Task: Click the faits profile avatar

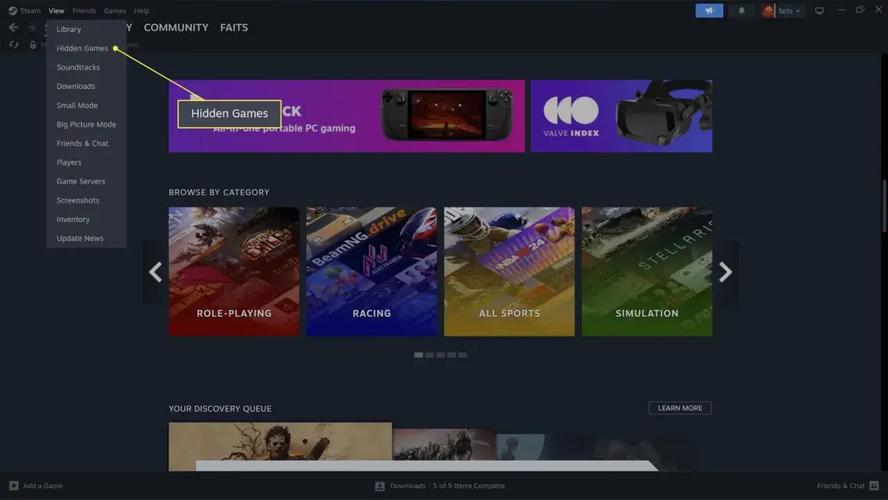Action: pyautogui.click(x=768, y=10)
